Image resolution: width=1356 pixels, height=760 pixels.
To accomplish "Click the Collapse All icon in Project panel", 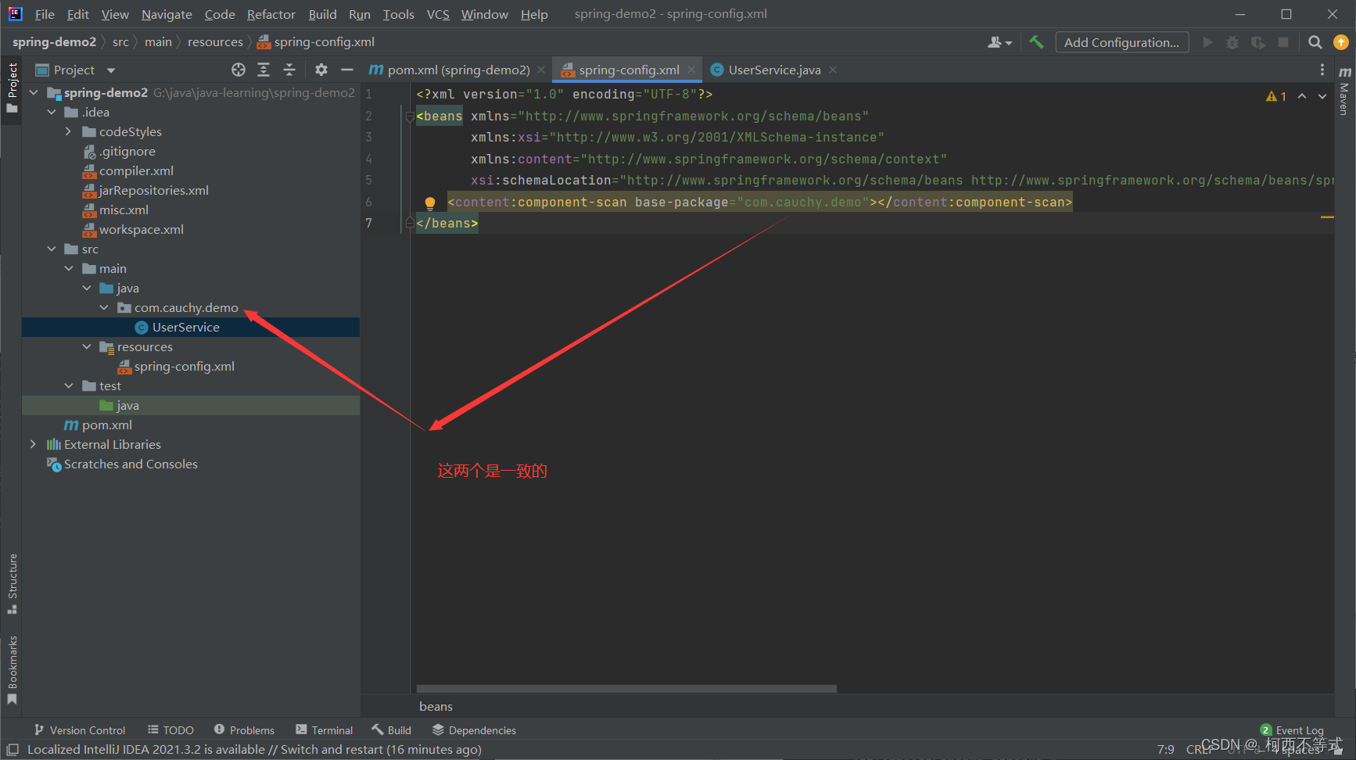I will [x=289, y=70].
